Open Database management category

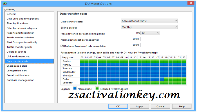point(29,80)
